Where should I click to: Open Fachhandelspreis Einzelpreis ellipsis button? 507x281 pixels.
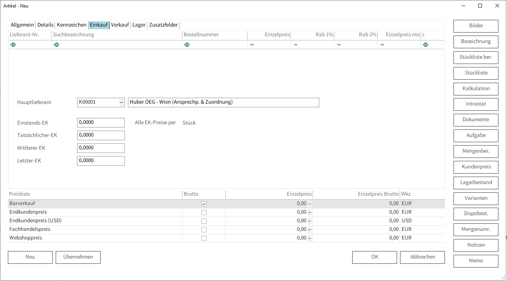tap(310, 230)
